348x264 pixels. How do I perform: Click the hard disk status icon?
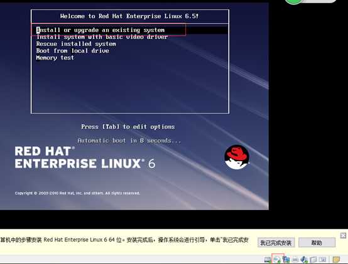point(268,260)
